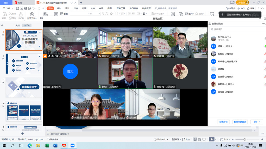Switch to the 动画 ribbon tab
The height and width of the screenshot is (149, 266).
84,8
